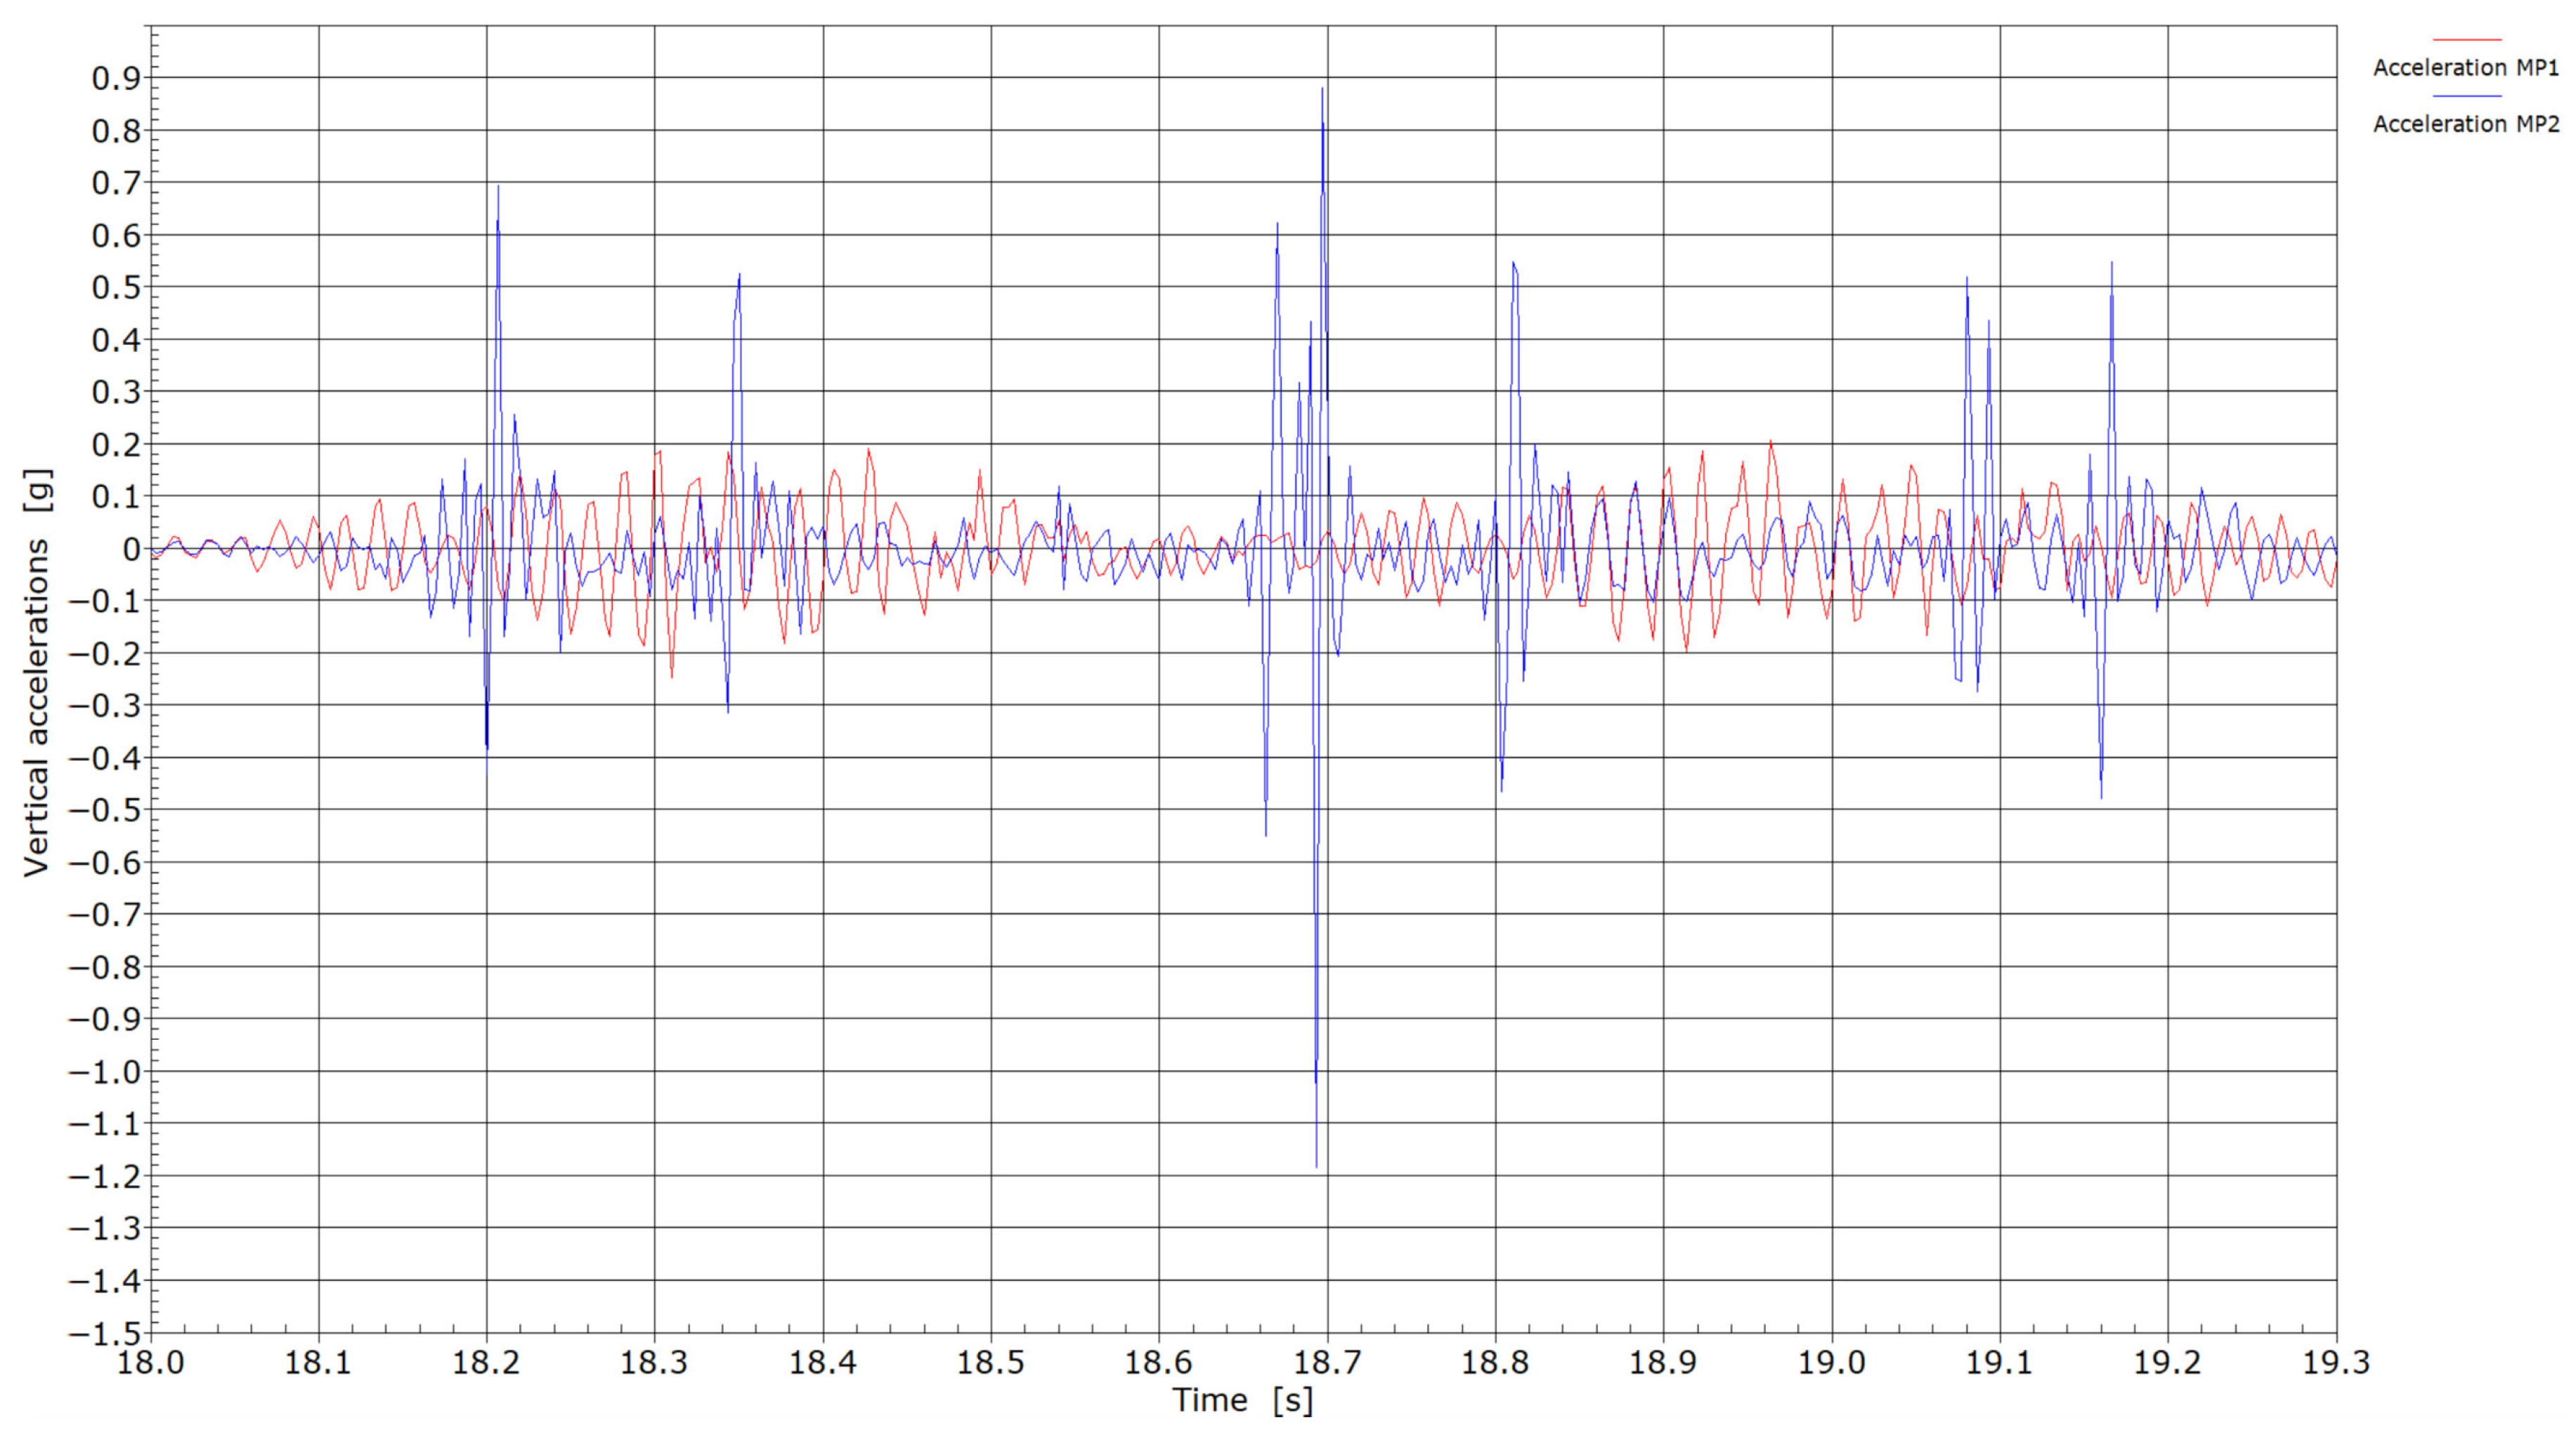
Task: Click the 19.3 tick label on time axis
Action: click(2336, 1362)
